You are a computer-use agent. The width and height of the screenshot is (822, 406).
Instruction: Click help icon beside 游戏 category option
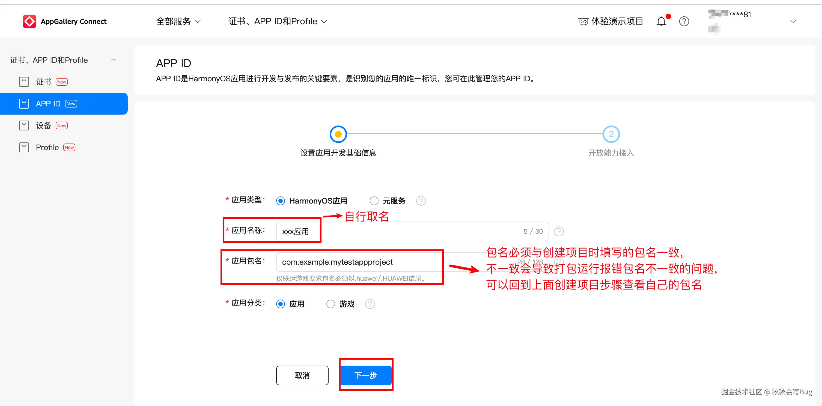tap(370, 304)
